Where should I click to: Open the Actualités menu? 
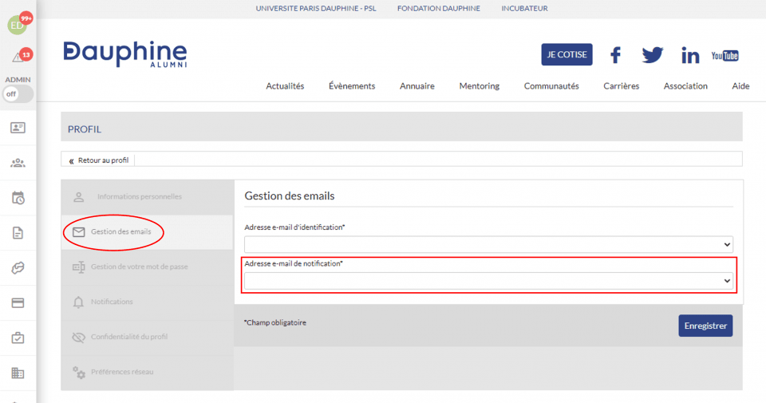coord(285,86)
